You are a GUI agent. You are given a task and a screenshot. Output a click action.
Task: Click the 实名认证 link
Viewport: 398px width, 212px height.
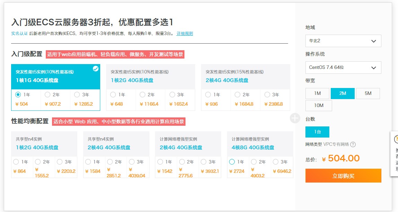pos(19,34)
